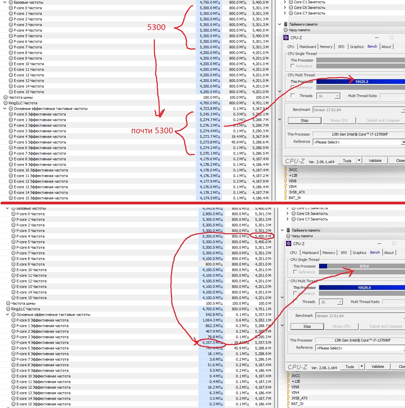The width and height of the screenshot is (405, 408).
Task: Click clock icon of E-core 12 row reading 16.2 МГц
Action: click(x=13, y=387)
